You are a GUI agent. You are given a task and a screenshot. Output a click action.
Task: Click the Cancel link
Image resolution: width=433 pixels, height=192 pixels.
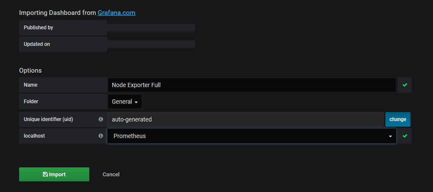pyautogui.click(x=111, y=174)
